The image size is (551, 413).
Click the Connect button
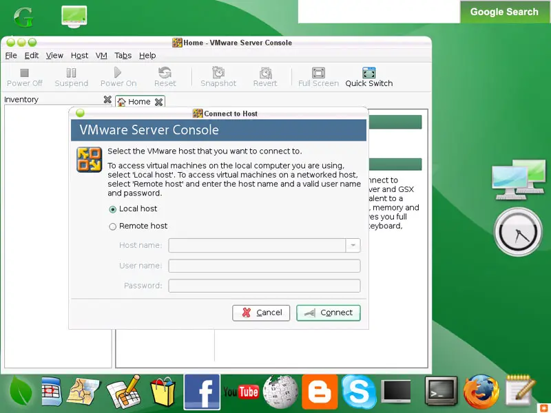point(329,313)
